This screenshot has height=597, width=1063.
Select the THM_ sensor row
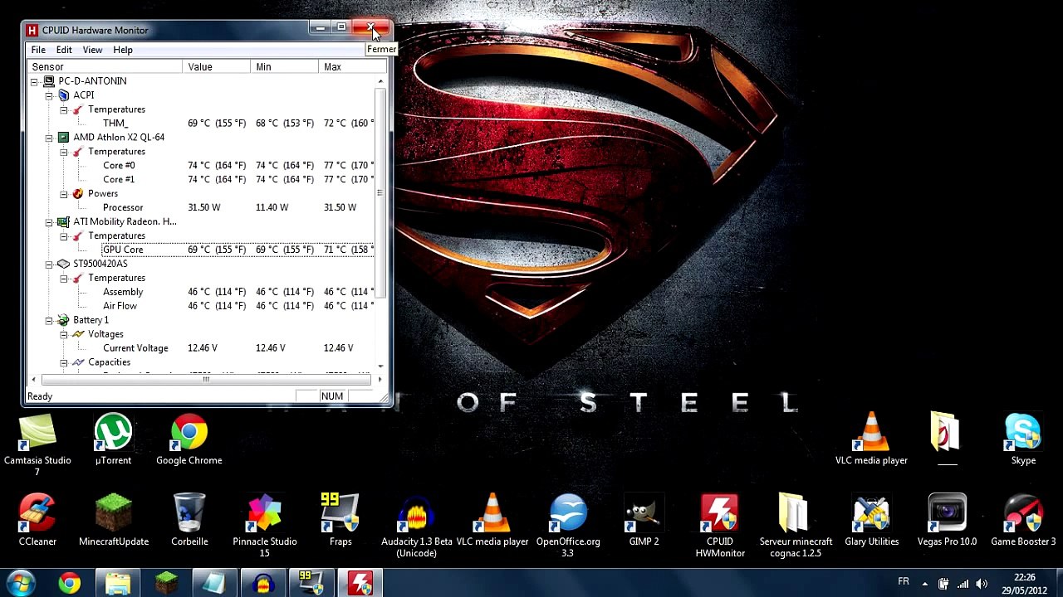[x=202, y=124]
